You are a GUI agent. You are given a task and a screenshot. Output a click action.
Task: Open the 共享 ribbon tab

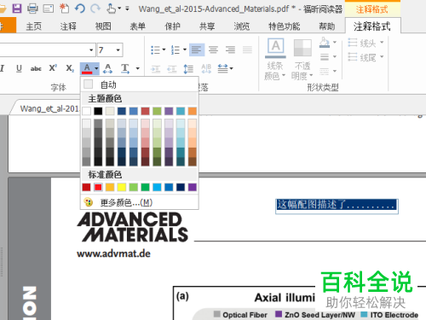click(207, 26)
